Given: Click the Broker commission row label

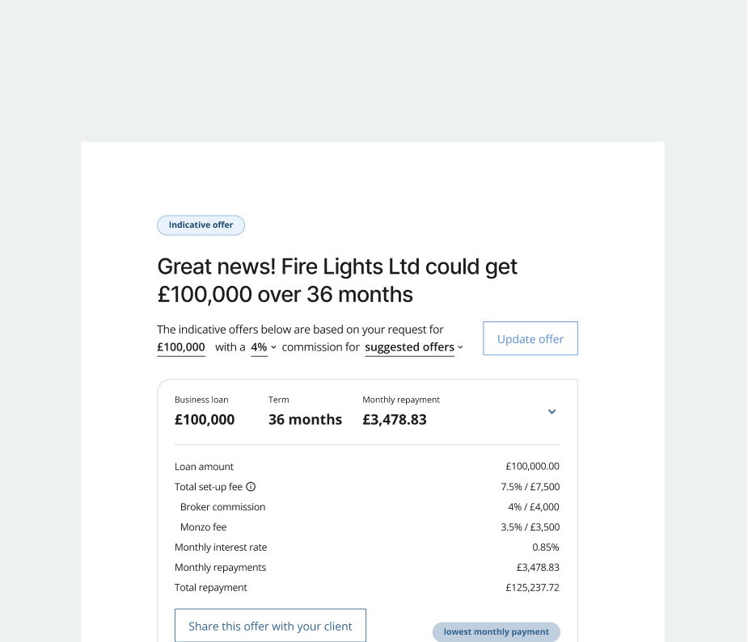Looking at the screenshot, I should click(222, 507).
